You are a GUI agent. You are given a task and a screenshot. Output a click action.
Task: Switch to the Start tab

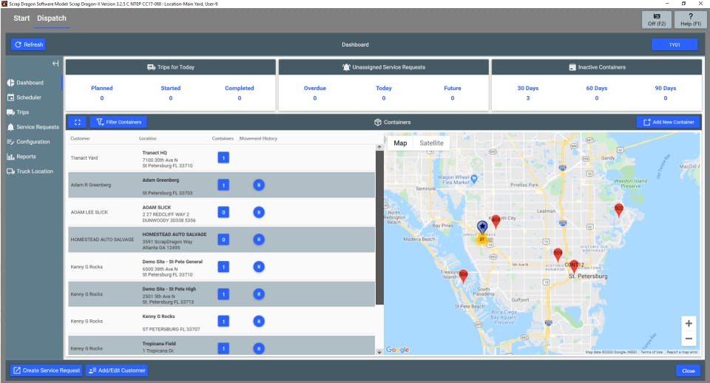tap(21, 18)
